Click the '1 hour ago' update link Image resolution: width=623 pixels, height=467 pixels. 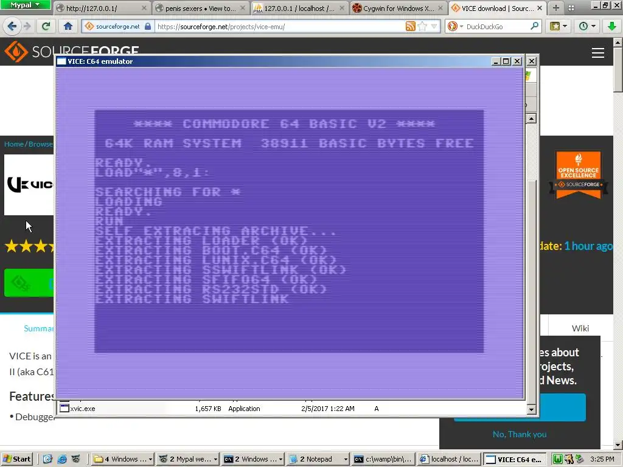[x=588, y=246]
